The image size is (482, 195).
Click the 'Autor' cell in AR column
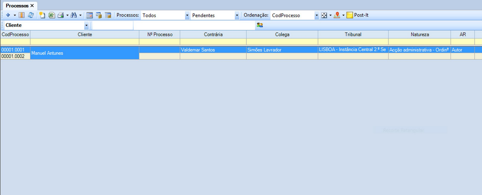click(463, 50)
